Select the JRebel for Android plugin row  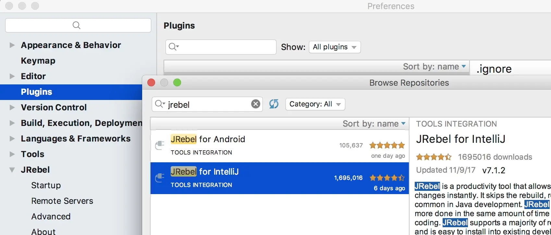point(279,146)
